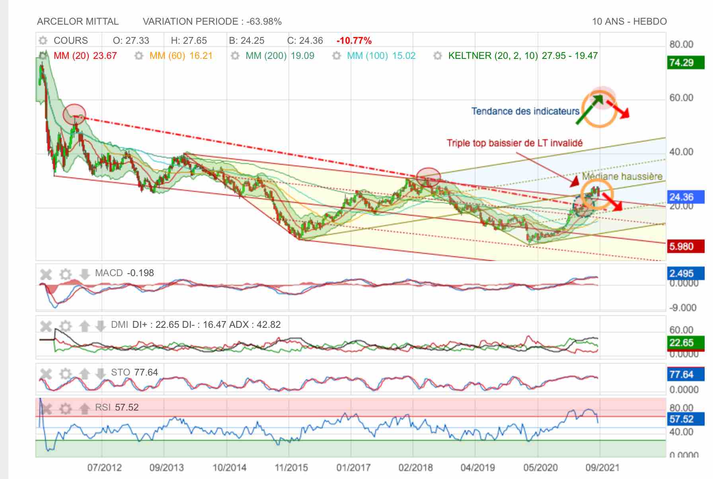Open DMI indicator settings gear
The width and height of the screenshot is (713, 479).
[65, 326]
